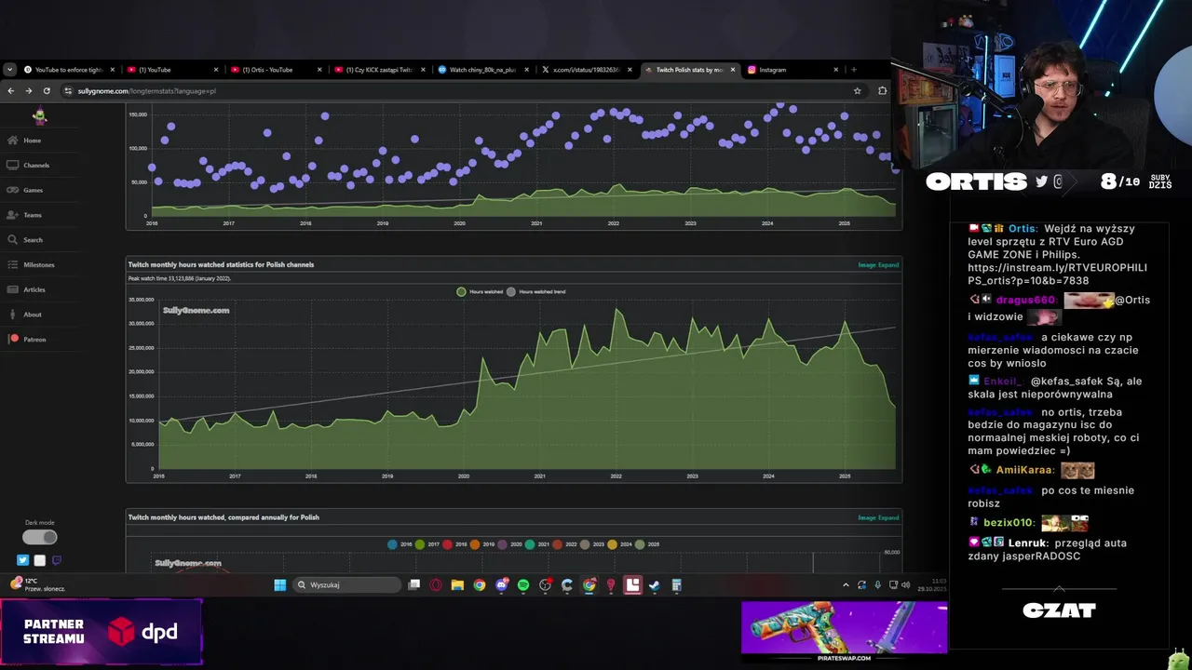Image resolution: width=1192 pixels, height=670 pixels.
Task: Bookmark this page with the star
Action: [x=857, y=91]
